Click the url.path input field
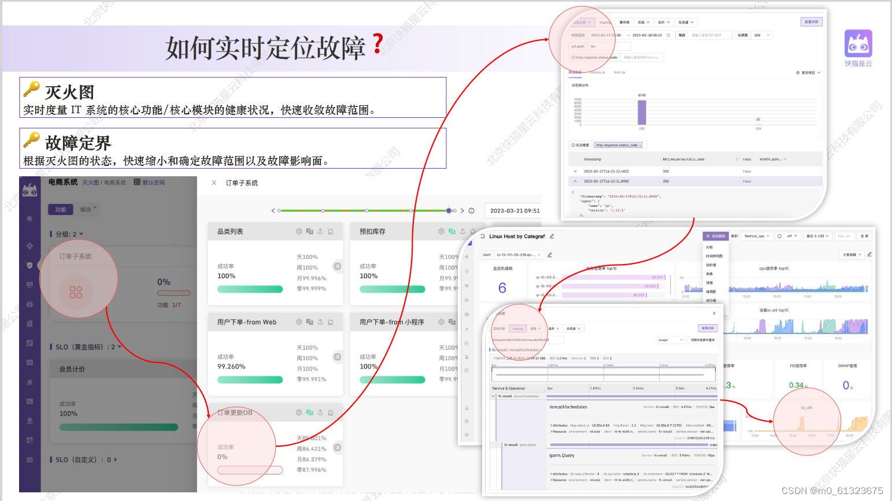892x501 pixels. pos(609,46)
